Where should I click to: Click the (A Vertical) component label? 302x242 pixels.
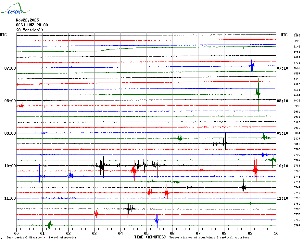[30, 30]
